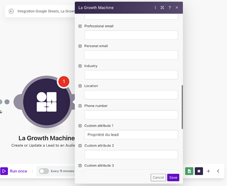The height and width of the screenshot is (186, 227).
Task: Toggle the map checkbox beside Industry
Action: [x=80, y=66]
